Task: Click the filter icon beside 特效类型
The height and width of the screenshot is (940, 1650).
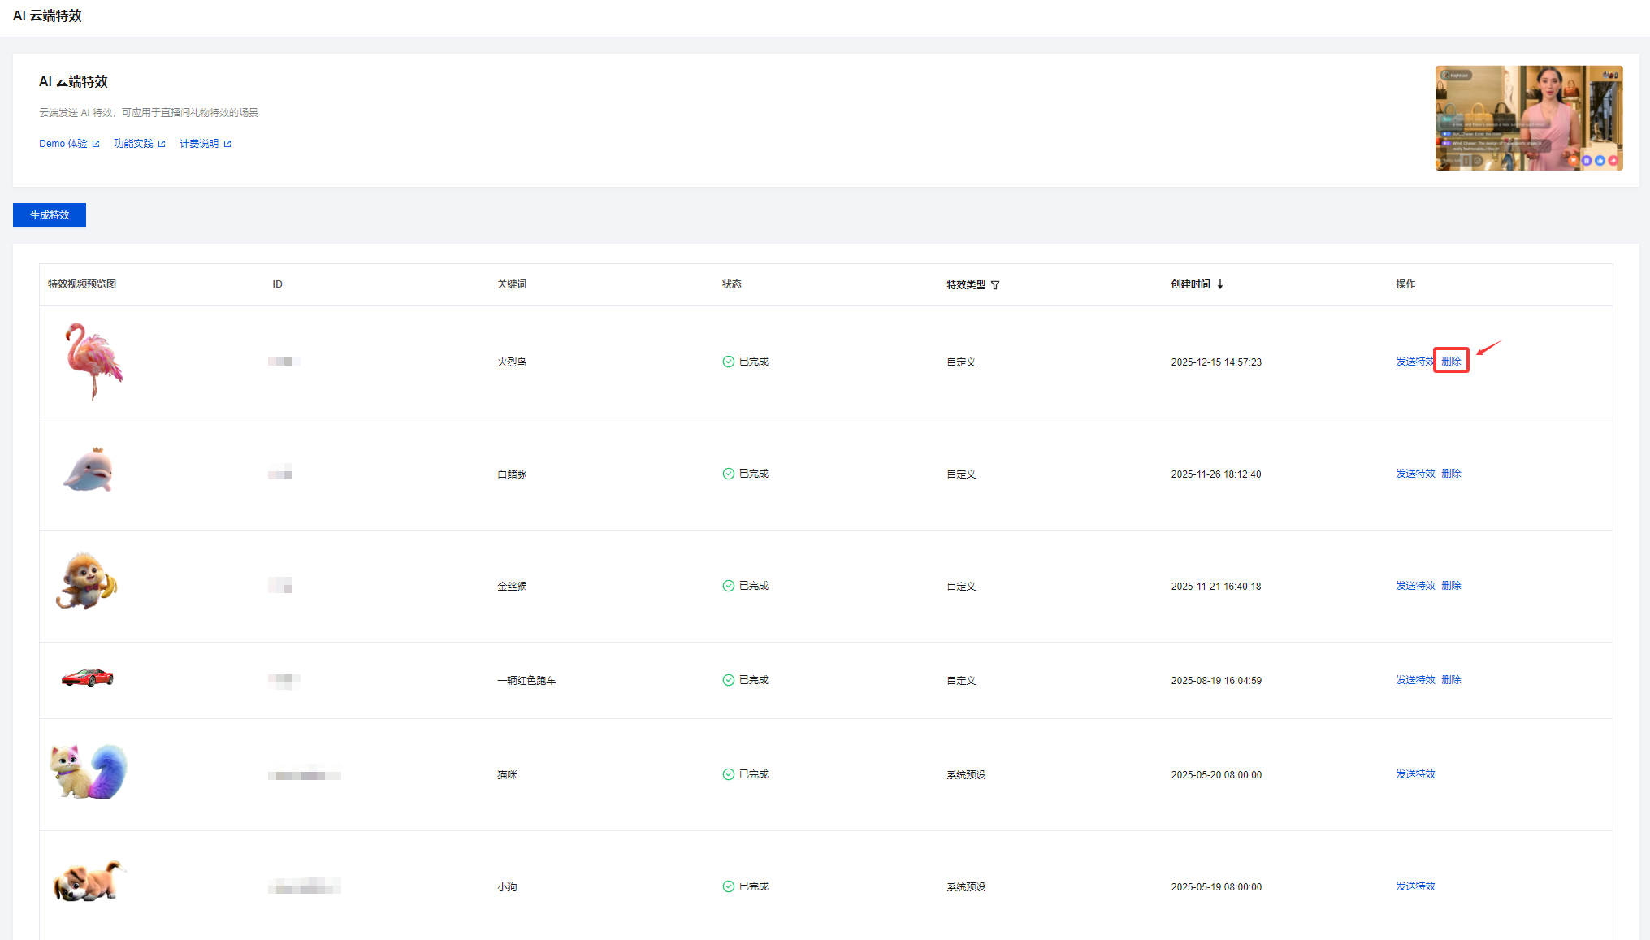Action: pos(995,285)
